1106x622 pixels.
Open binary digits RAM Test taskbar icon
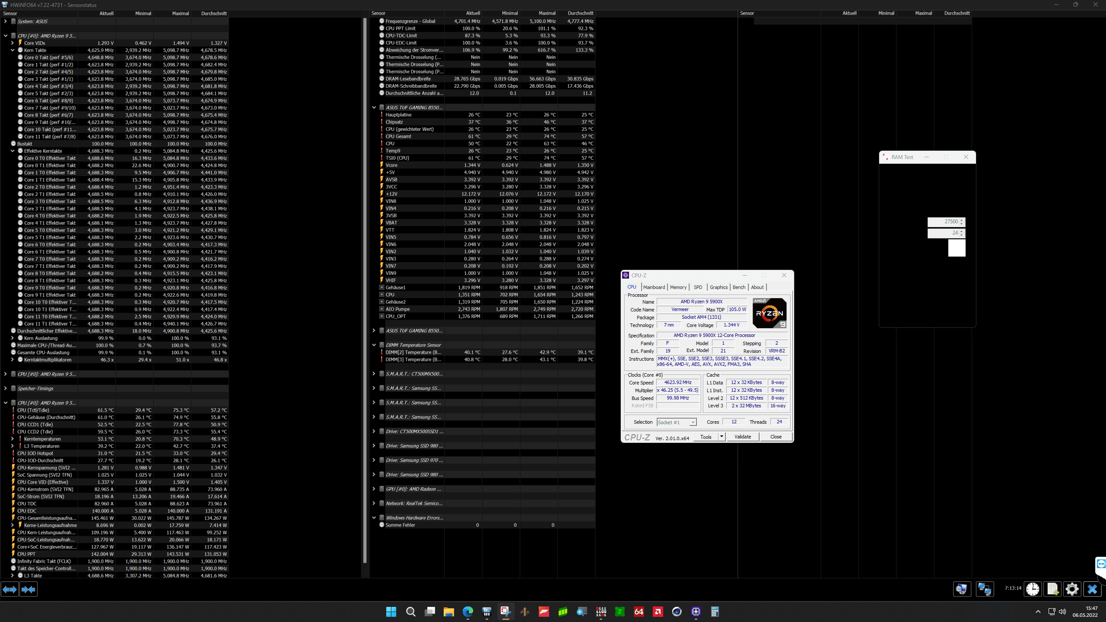601,612
